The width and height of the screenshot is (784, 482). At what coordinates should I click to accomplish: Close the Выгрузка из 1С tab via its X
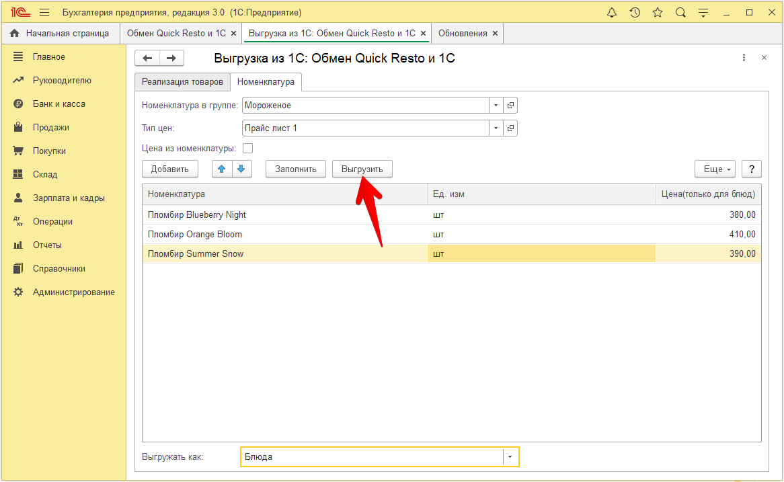(423, 34)
